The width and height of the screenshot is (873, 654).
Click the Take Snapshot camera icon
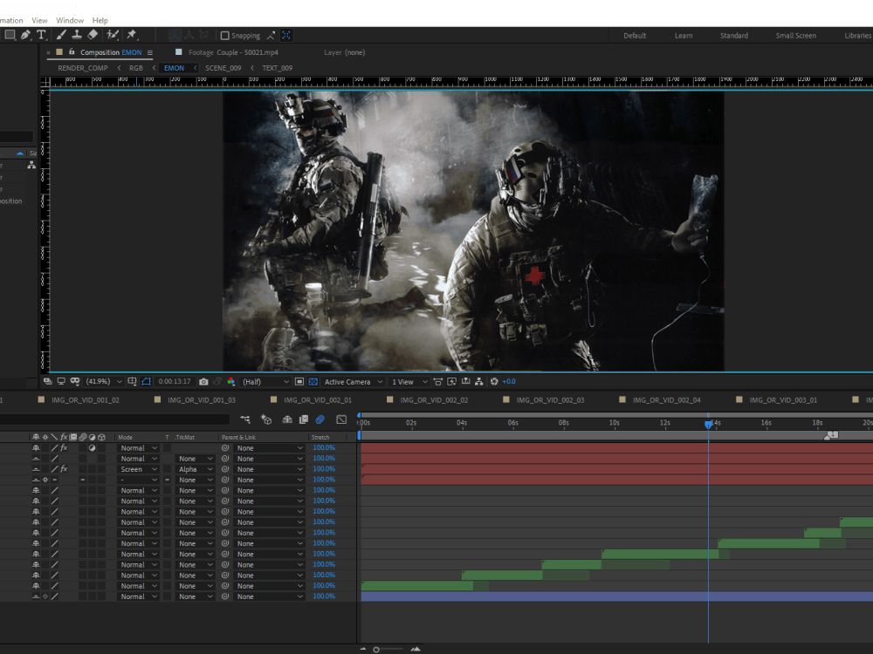tap(203, 382)
